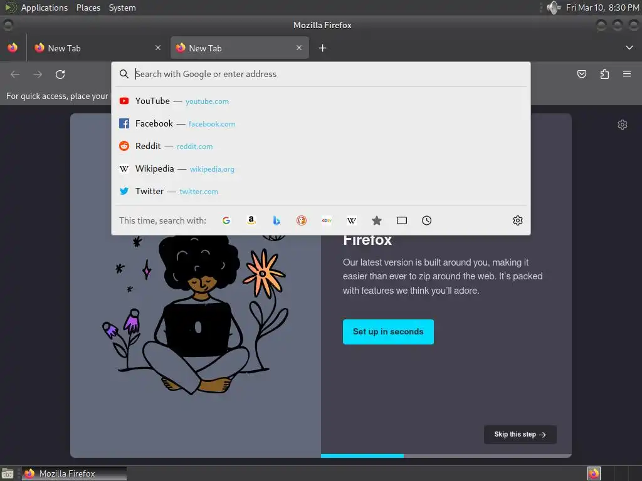Choose Reddit suggestion
The height and width of the screenshot is (481, 642).
click(321, 146)
